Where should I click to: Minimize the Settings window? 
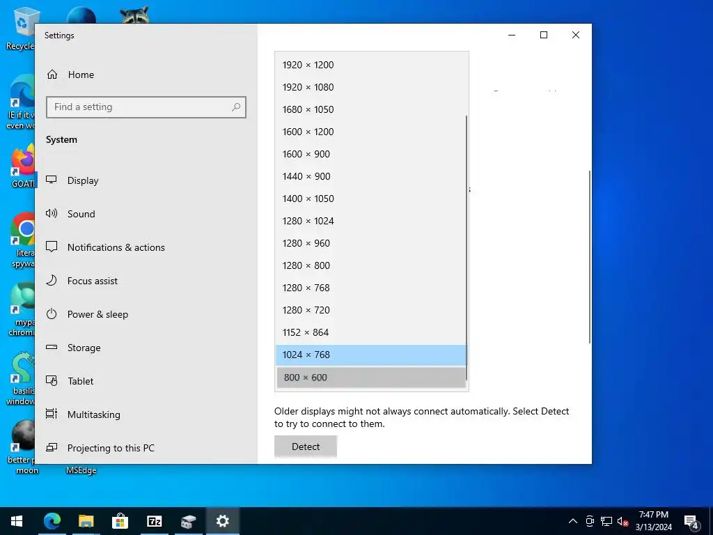coord(512,35)
